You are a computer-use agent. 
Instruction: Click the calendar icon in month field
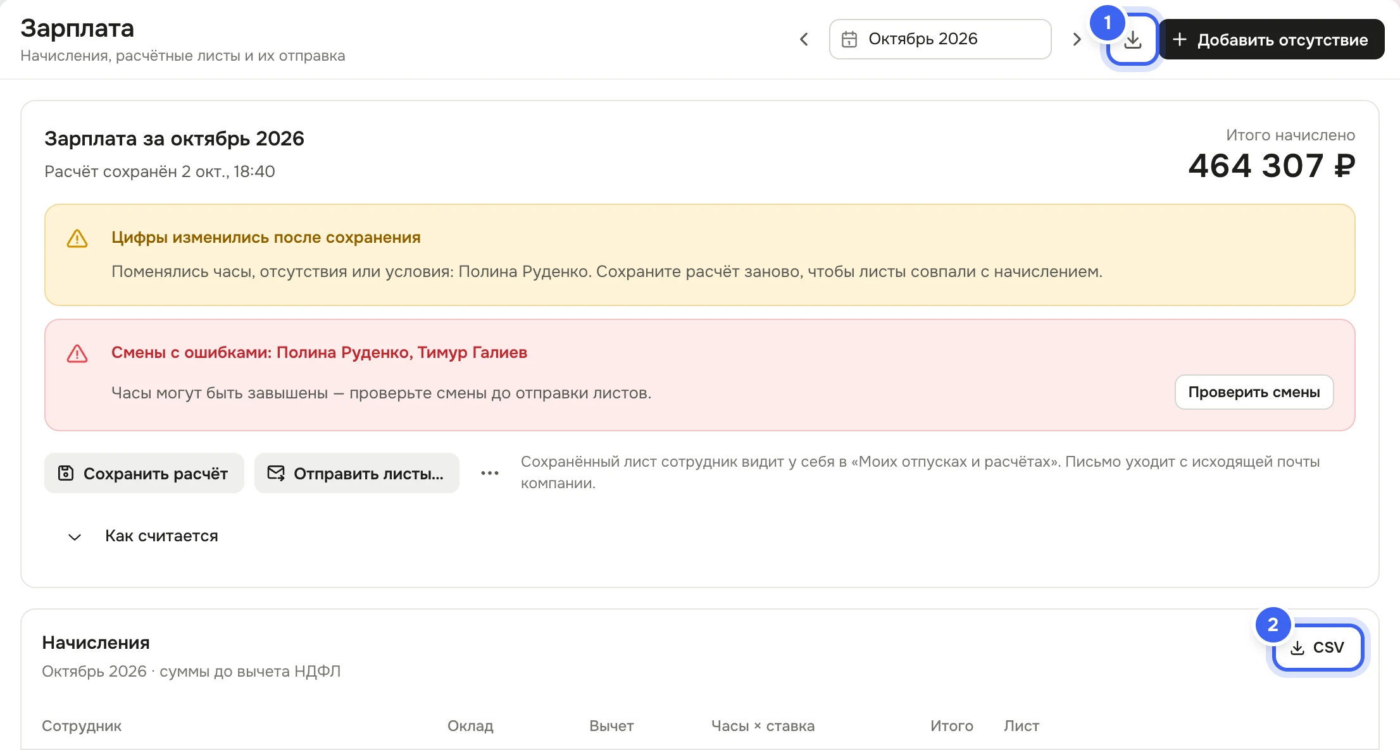click(849, 39)
